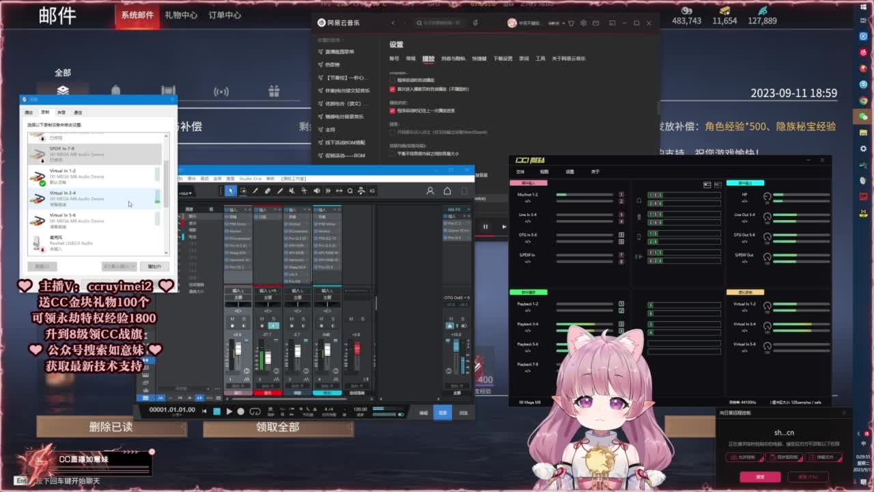Viewport: 874px width, 492px height.
Task: Open WeChat from the side taskbar
Action: pos(863,117)
